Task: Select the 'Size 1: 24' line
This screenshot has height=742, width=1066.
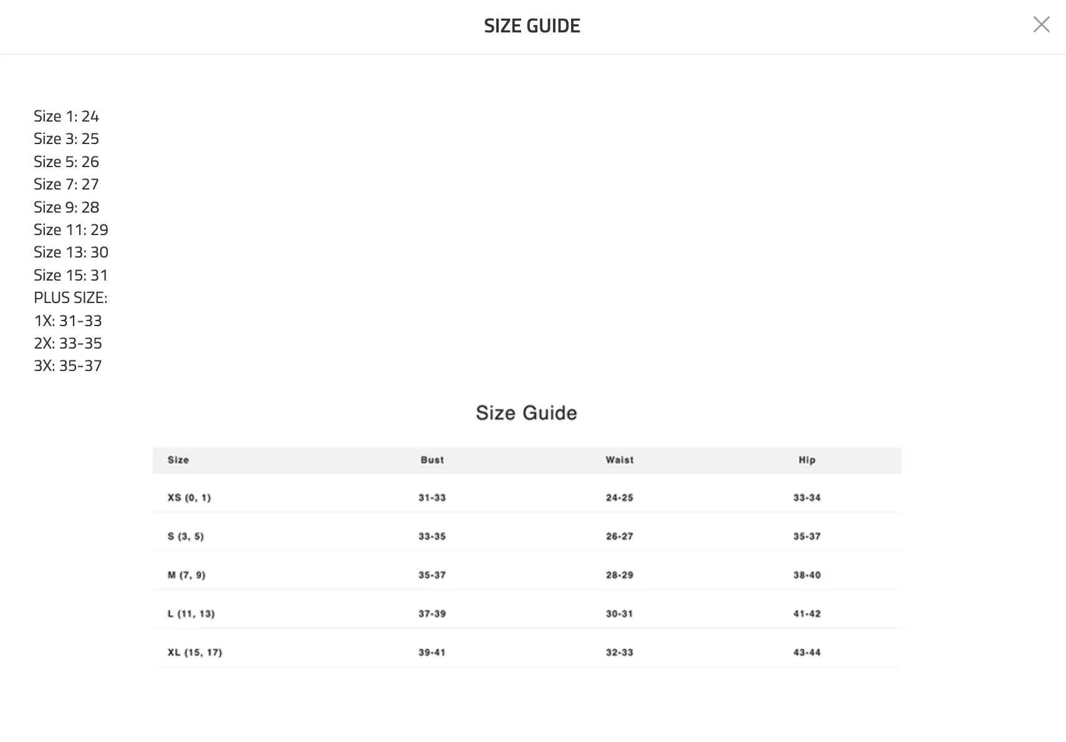Action: pos(66,117)
